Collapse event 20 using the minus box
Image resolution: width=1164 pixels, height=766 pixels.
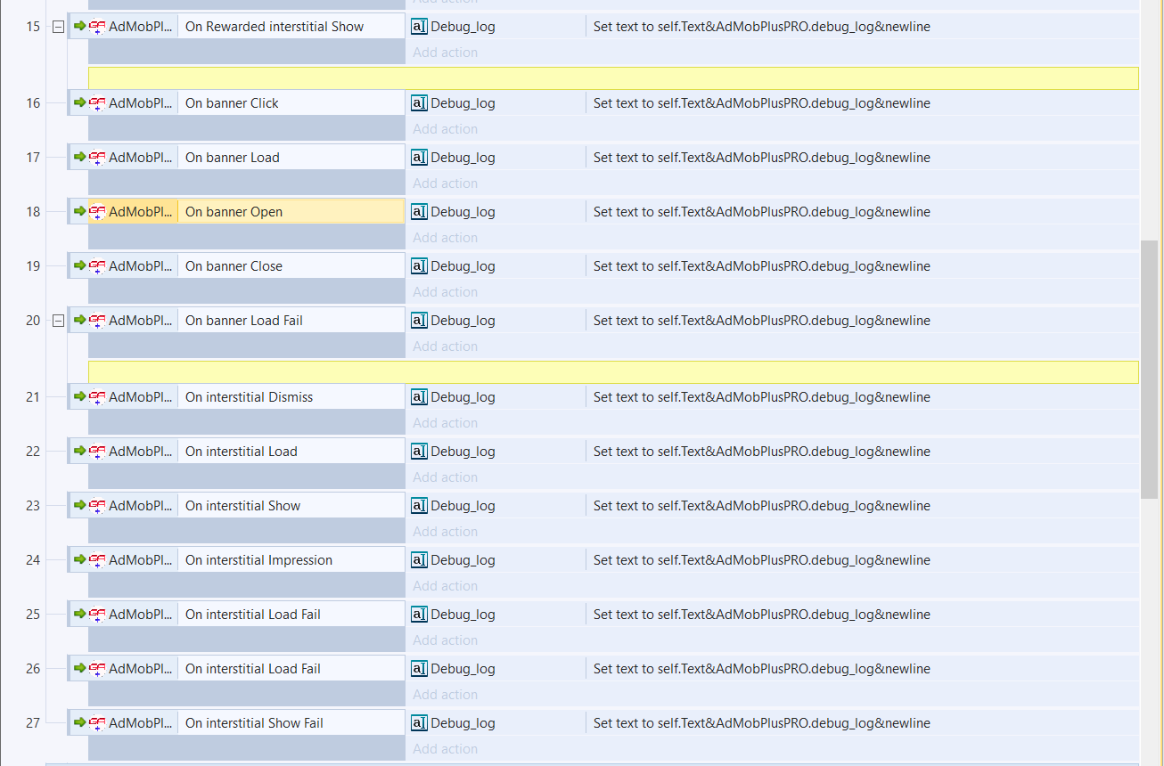[x=58, y=321]
